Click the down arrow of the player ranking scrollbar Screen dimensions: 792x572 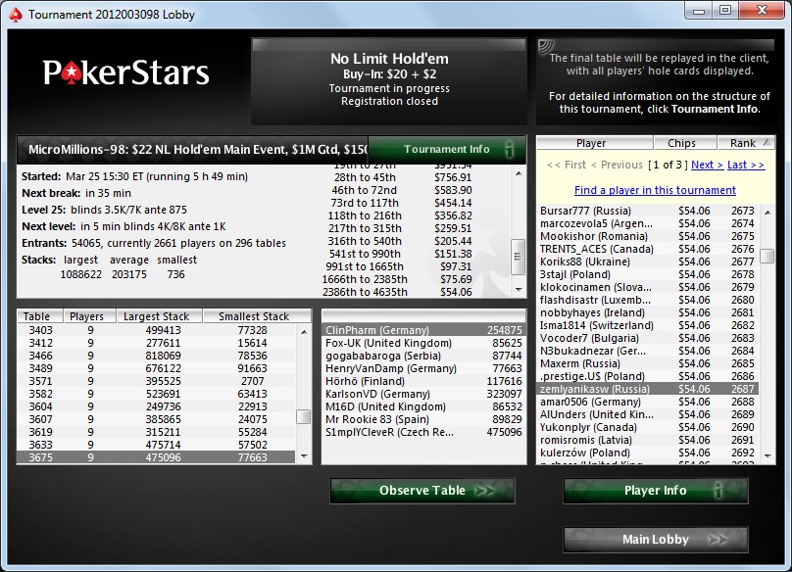(767, 456)
